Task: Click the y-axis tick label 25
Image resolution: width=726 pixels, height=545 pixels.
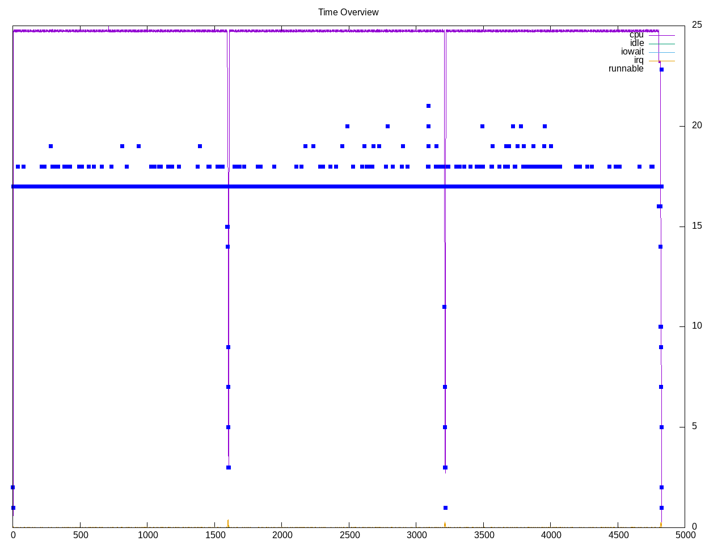Action: tap(697, 25)
